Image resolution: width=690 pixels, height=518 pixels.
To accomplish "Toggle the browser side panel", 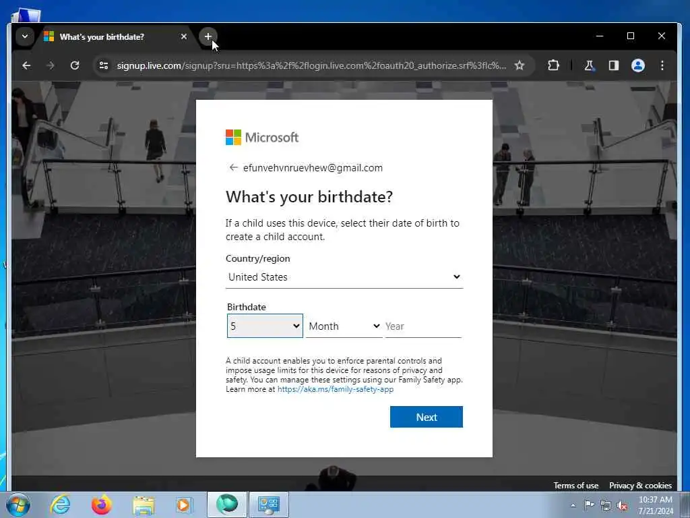I will click(x=613, y=65).
